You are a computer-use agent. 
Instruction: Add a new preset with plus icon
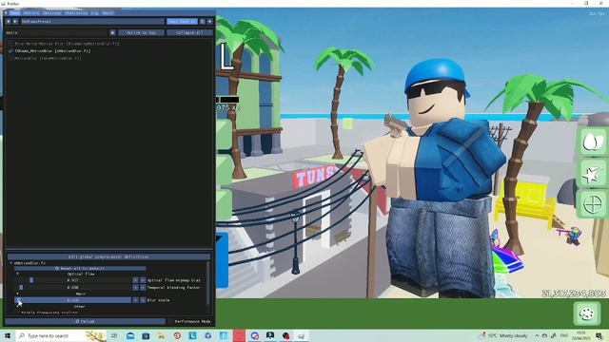coord(209,21)
